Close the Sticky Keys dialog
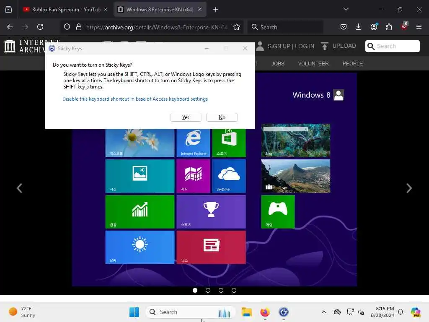 [x=245, y=49]
